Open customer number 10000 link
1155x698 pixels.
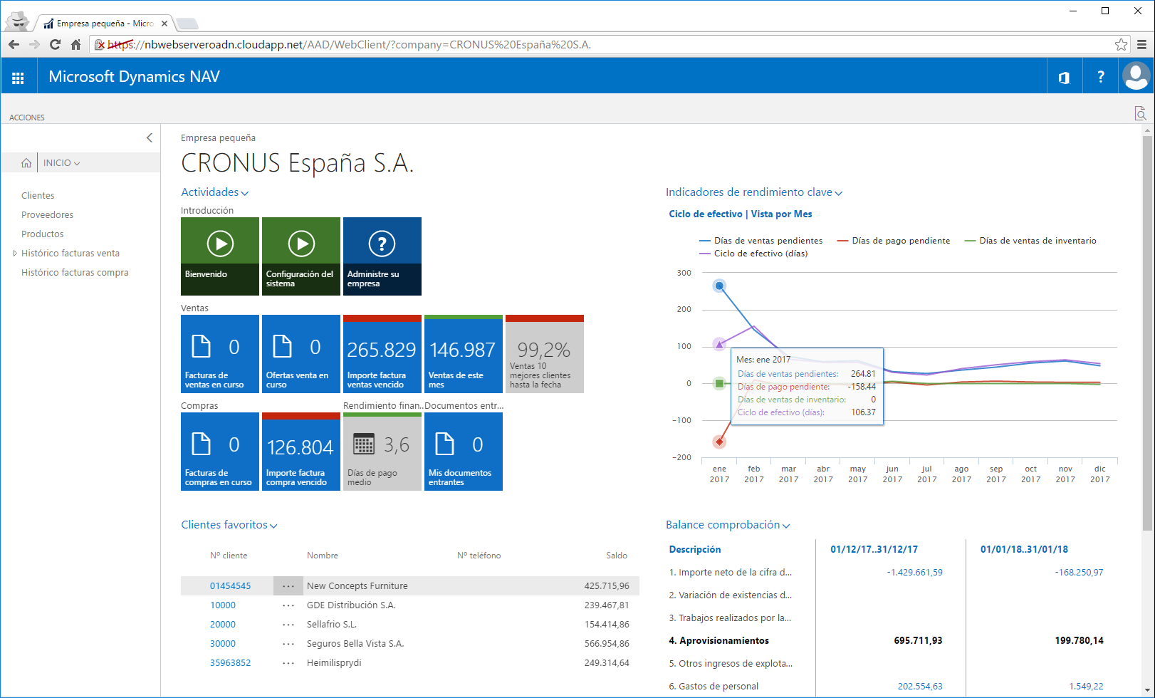point(223,605)
